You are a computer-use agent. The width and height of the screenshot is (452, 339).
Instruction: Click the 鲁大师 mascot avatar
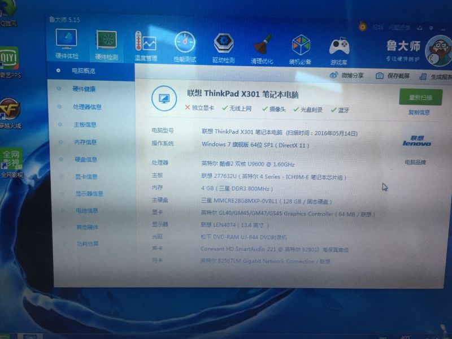438,51
